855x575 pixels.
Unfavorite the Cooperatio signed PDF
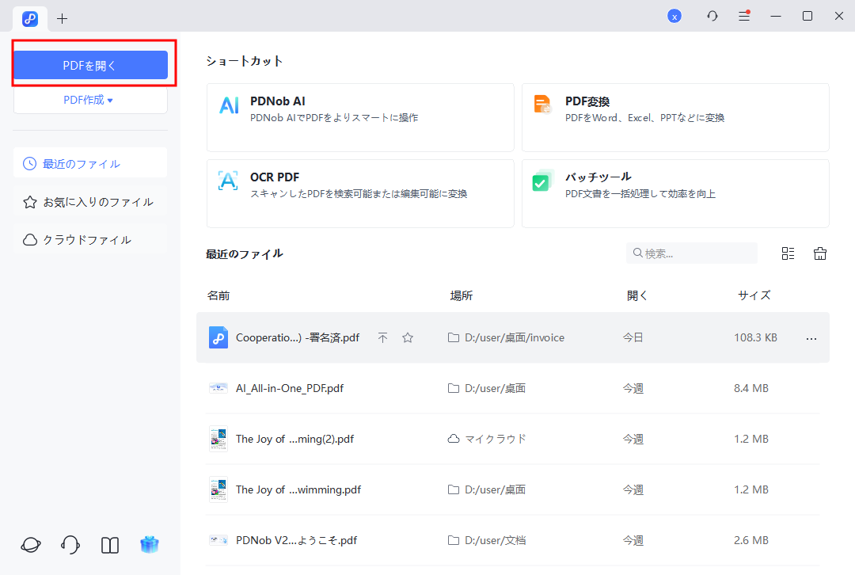(x=408, y=337)
